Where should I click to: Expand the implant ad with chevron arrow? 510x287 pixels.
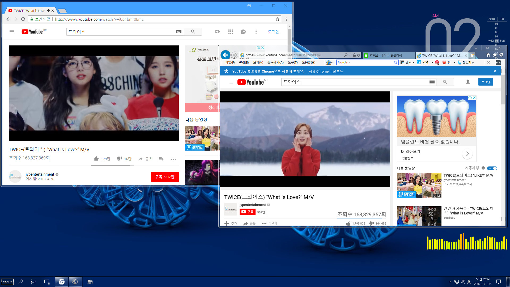[467, 154]
